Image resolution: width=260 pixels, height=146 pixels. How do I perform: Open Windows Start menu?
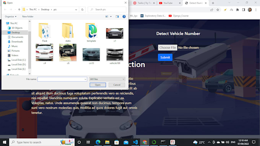point(5,142)
